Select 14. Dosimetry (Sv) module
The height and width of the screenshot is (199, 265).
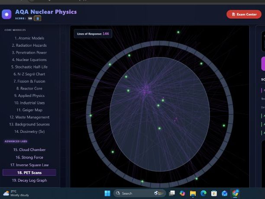pos(29,132)
